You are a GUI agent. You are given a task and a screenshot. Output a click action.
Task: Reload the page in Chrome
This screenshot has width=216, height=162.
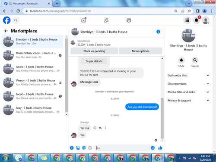18,11
